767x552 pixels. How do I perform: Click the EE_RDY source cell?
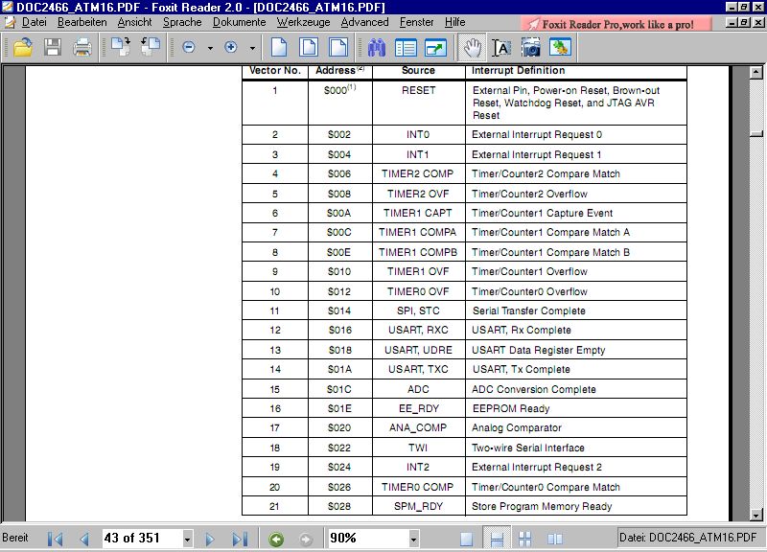coord(419,409)
